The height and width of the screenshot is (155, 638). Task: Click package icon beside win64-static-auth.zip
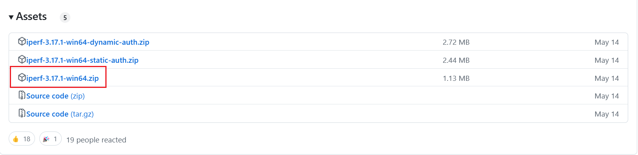click(22, 60)
